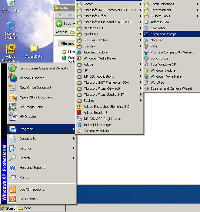Expand the Settings submenu arrow
200x212 pixels.
click(74, 148)
